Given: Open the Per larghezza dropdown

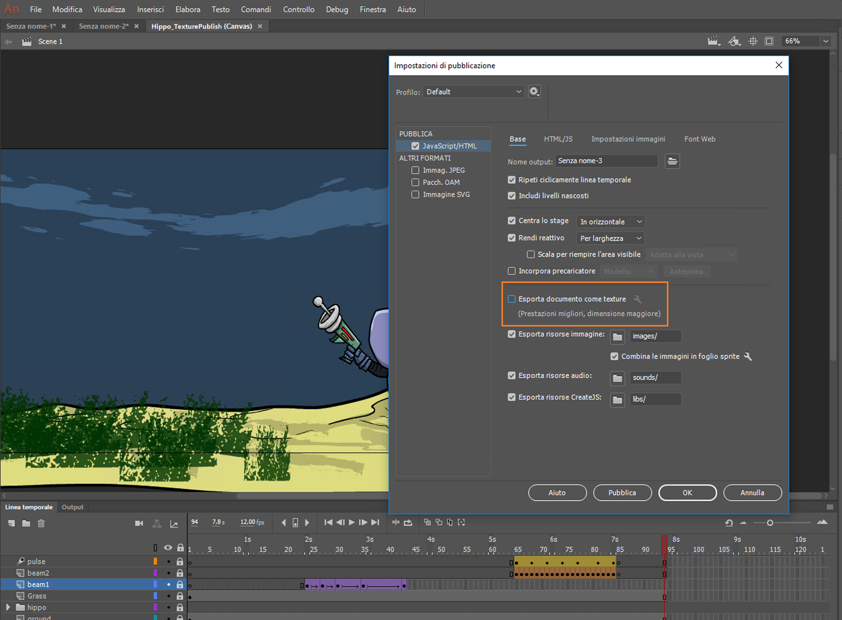Looking at the screenshot, I should (610, 238).
